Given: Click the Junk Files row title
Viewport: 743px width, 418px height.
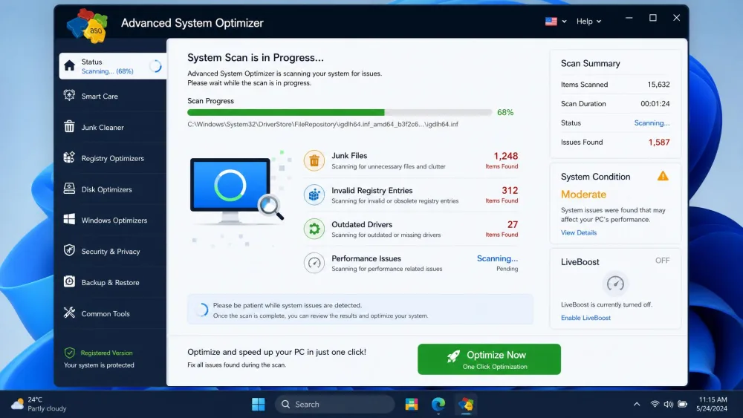Looking at the screenshot, I should pos(349,156).
